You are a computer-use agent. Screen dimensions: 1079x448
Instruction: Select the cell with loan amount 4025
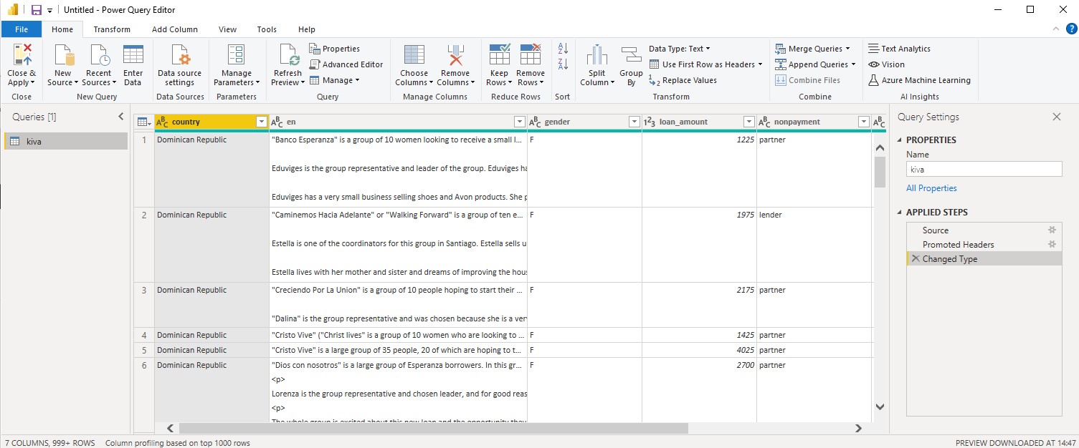point(699,350)
